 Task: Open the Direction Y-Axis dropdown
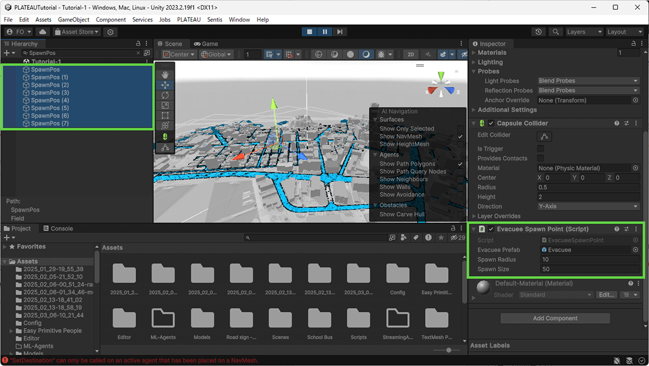[588, 206]
